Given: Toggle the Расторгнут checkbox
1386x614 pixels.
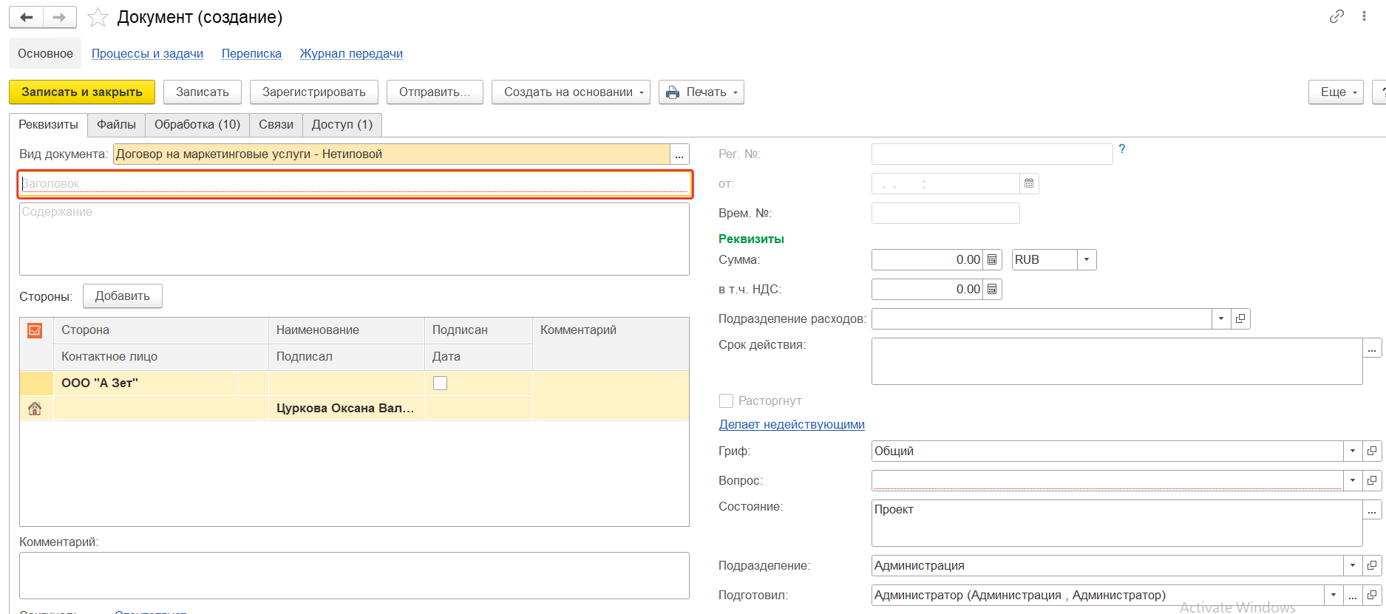Looking at the screenshot, I should 726,400.
